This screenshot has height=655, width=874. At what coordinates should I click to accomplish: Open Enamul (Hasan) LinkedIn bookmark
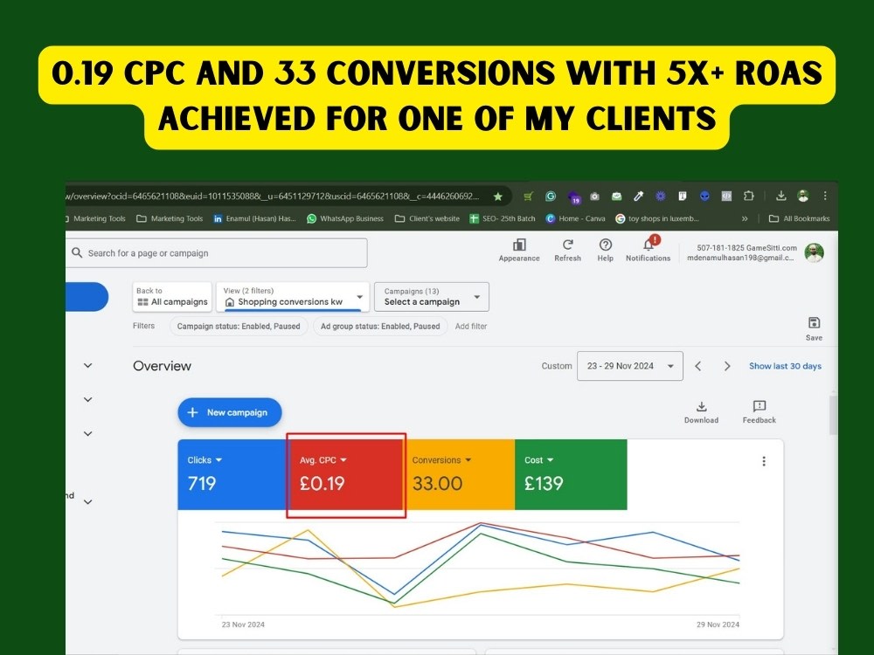(x=254, y=218)
